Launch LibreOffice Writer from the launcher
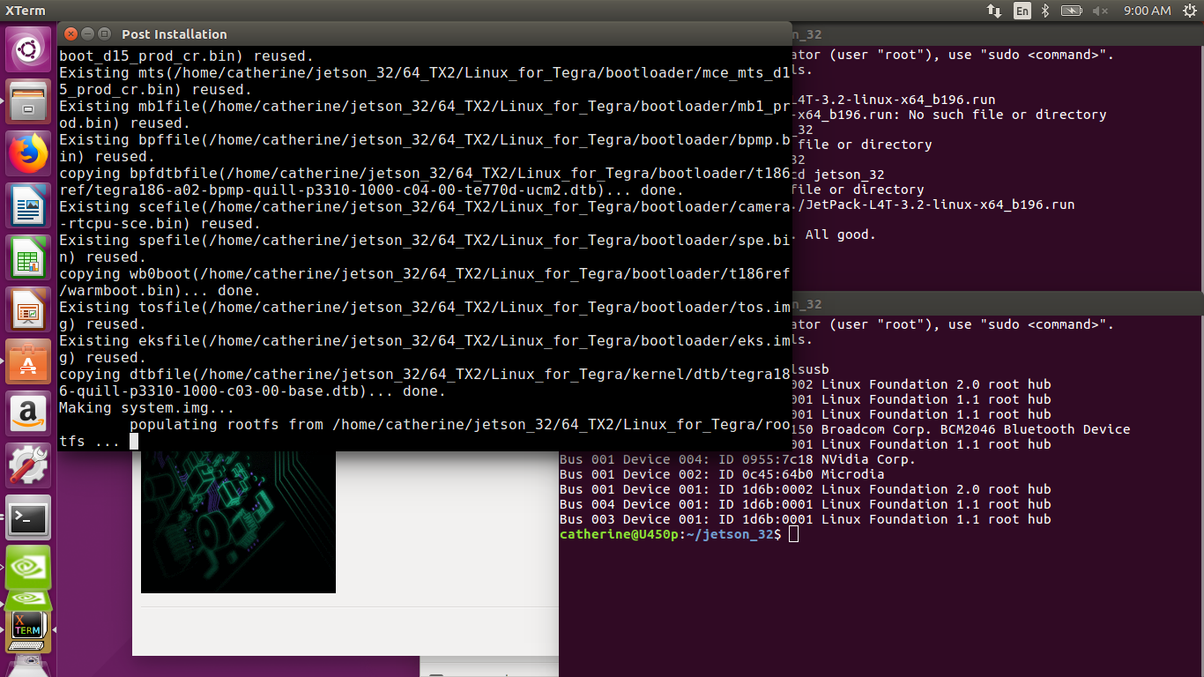Image resolution: width=1204 pixels, height=677 pixels. [29, 205]
